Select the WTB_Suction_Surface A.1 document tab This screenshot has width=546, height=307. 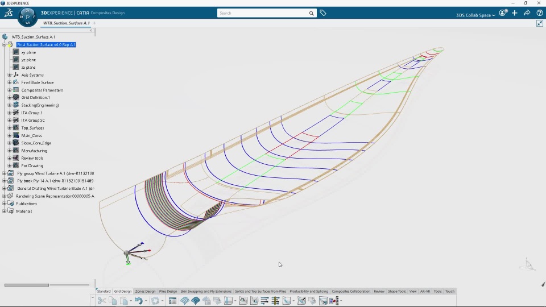[67, 23]
